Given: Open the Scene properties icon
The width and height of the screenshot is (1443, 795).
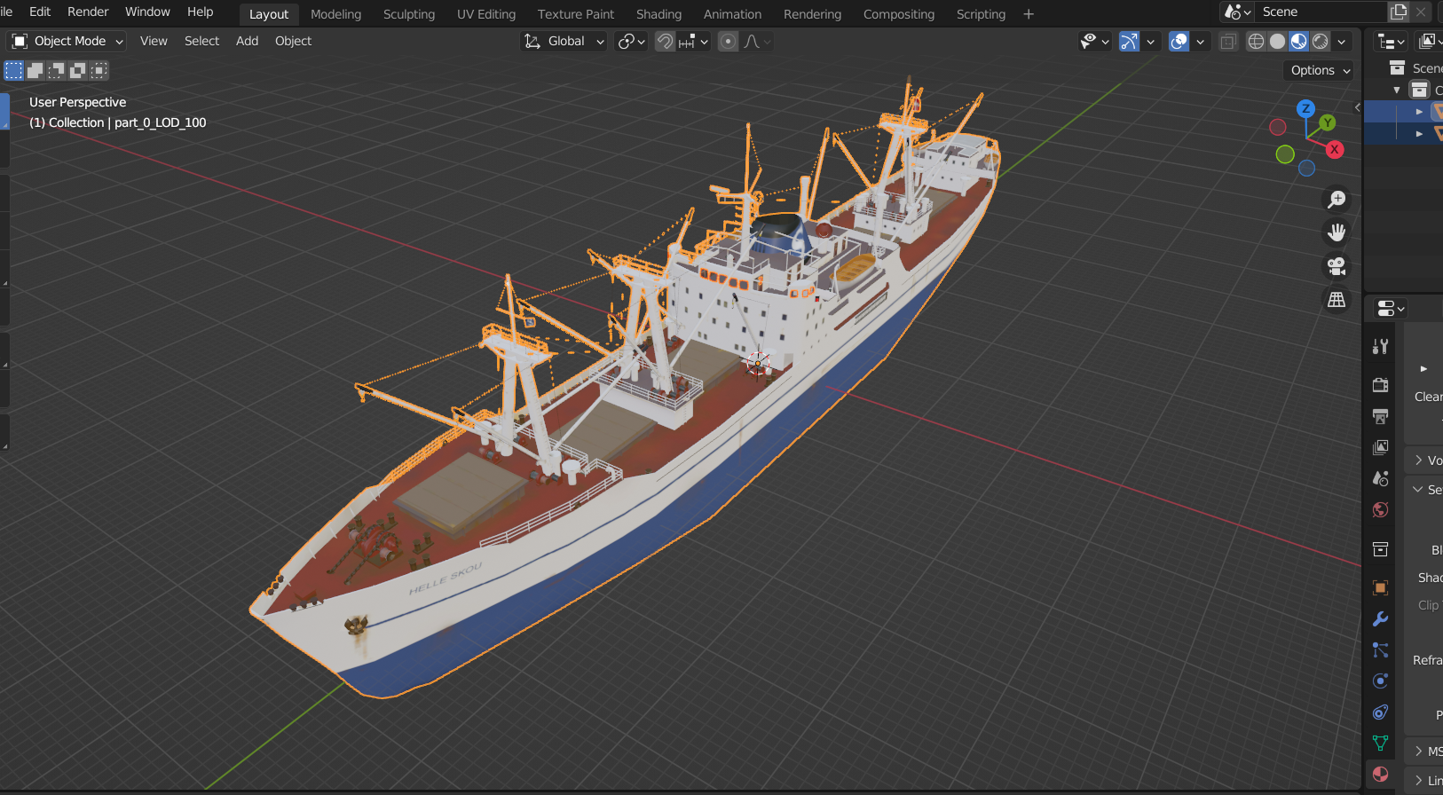Looking at the screenshot, I should [1380, 478].
